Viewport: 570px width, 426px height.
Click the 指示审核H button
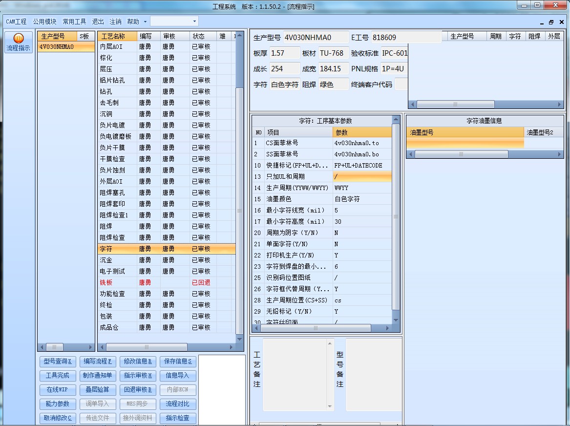(x=138, y=376)
